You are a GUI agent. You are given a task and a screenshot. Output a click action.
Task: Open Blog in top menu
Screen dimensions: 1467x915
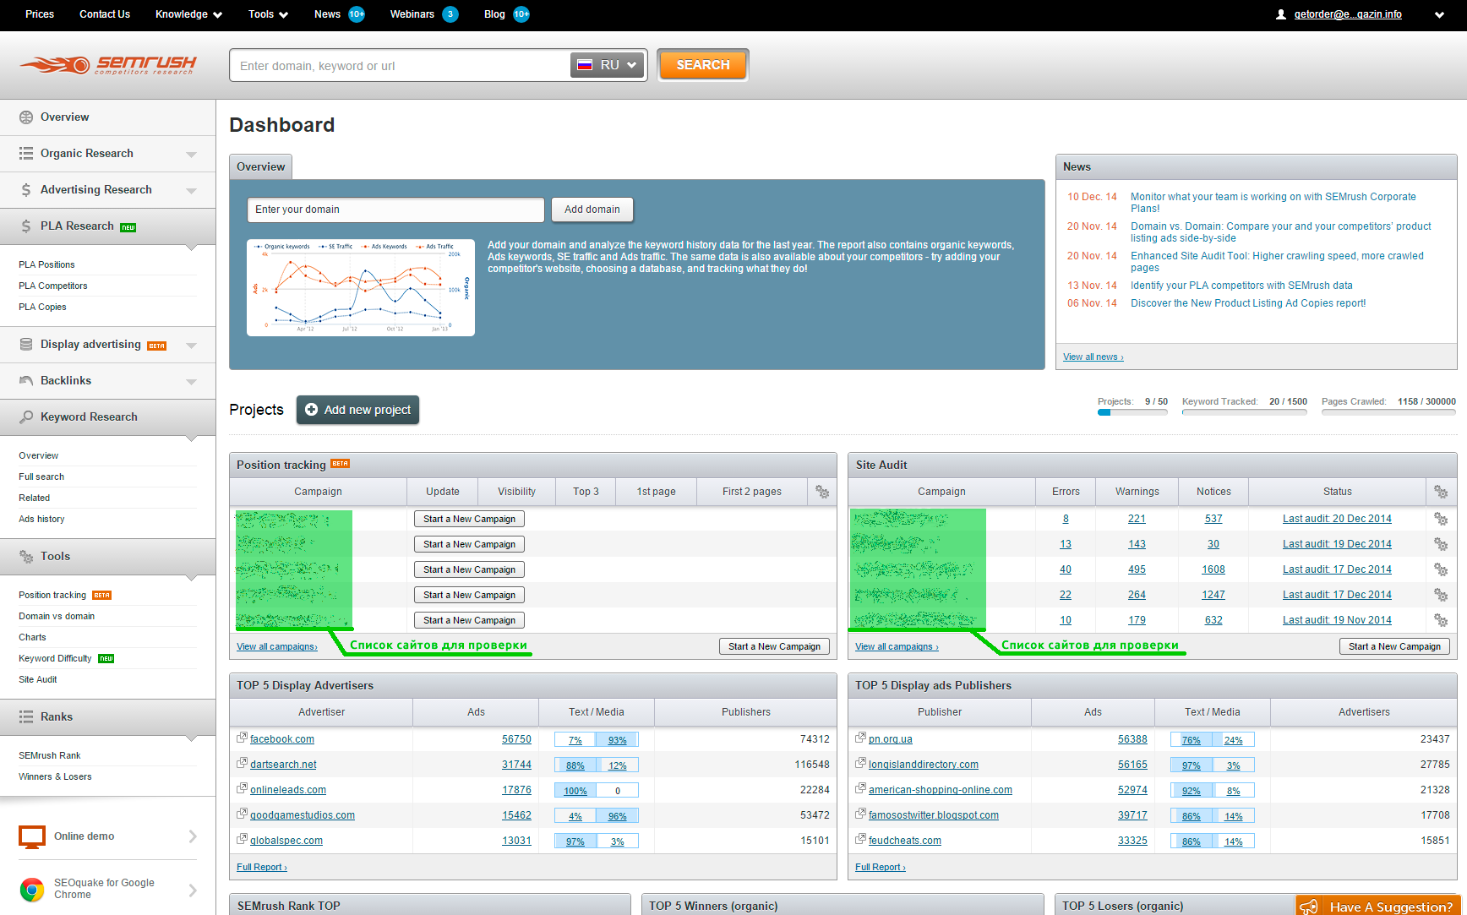coord(494,14)
